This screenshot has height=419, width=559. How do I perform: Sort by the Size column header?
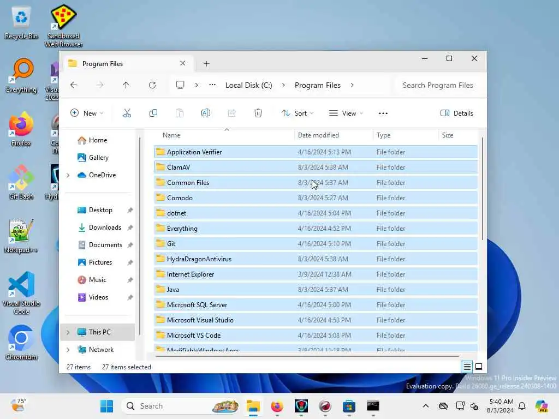458,135
